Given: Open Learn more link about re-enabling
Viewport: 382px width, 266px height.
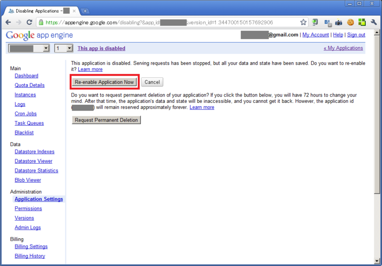Looking at the screenshot, I should pos(90,69).
